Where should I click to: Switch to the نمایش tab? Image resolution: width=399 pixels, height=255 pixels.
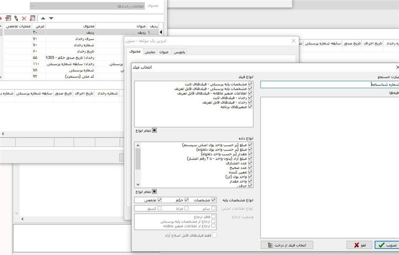click(149, 51)
